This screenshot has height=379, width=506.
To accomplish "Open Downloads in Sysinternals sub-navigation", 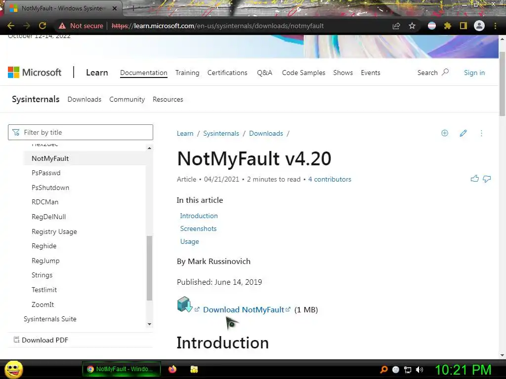I will click(84, 99).
